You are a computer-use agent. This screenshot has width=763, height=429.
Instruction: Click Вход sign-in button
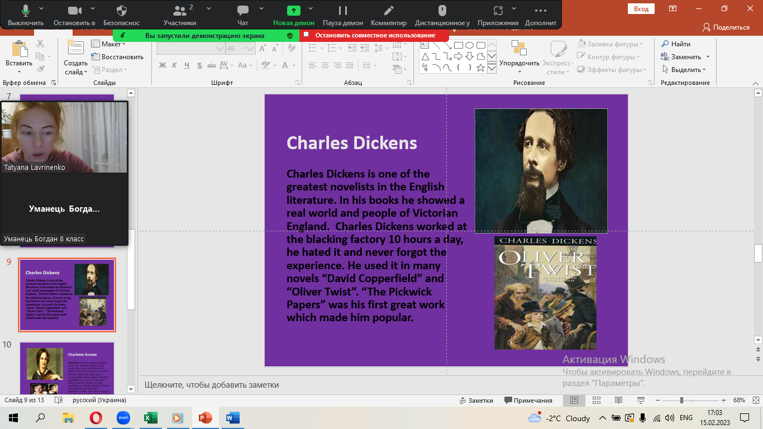[641, 8]
